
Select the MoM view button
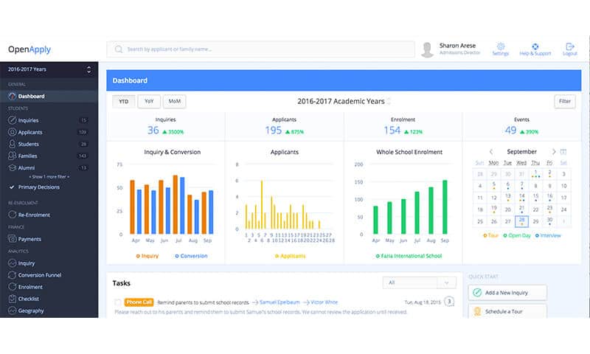point(175,102)
